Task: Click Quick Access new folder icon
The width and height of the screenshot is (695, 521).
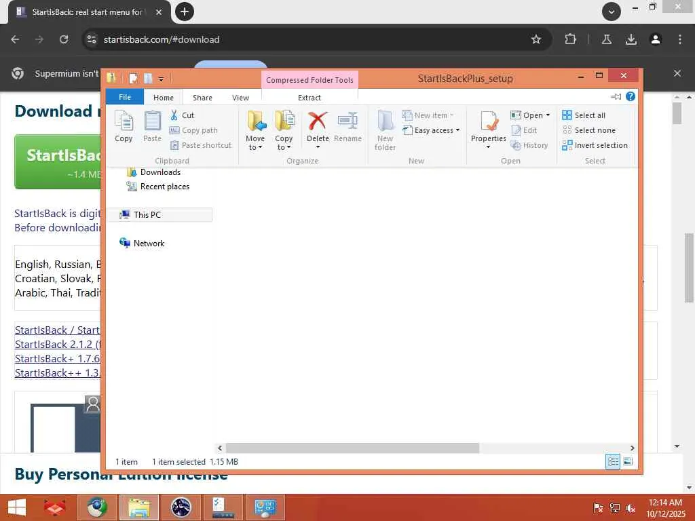Action: click(148, 79)
